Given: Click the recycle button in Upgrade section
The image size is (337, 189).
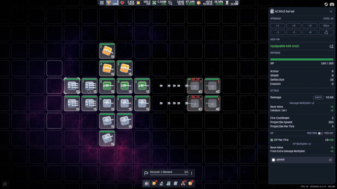Looking at the screenshot, I should (x=326, y=32).
